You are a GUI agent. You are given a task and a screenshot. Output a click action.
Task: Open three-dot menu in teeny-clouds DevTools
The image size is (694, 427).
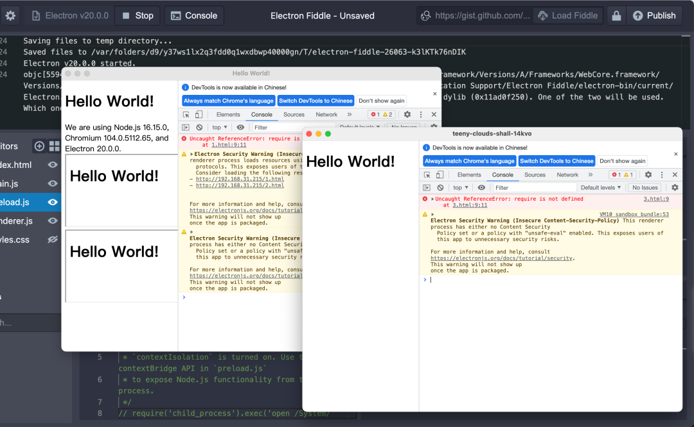tap(662, 175)
